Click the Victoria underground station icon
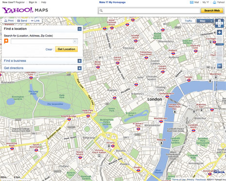The width and height of the screenshot is (226, 181). 113,146
